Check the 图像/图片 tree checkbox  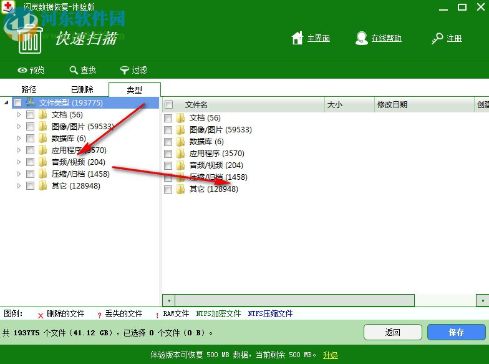[30, 126]
